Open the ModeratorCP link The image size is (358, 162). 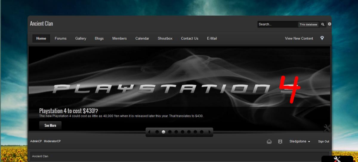point(52,141)
